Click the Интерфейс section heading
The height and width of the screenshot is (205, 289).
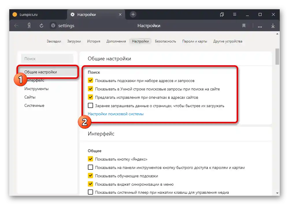(101, 134)
